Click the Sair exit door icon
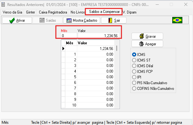This screenshot has height=125, width=193. pos(110,20)
